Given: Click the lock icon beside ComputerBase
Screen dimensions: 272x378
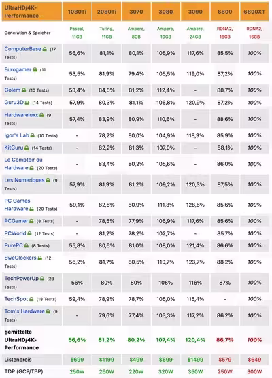Looking at the screenshot, I should (45, 49).
